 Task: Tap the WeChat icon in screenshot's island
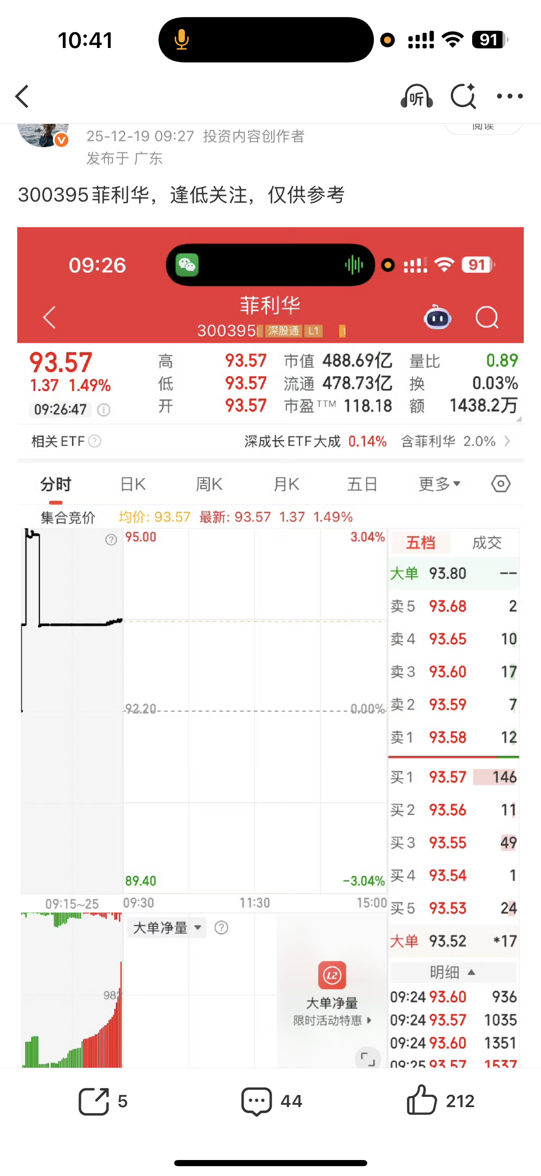[x=187, y=265]
